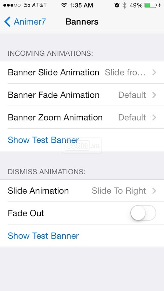
Task: Open Banner Zoom Animation chevron
Action: click(x=154, y=117)
